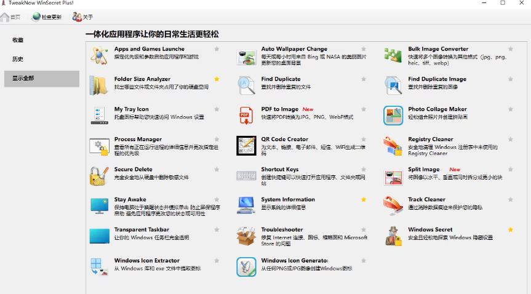Click the Shortcut Keys keyboard icon
Image resolution: width=531 pixels, height=294 pixels.
[246, 176]
